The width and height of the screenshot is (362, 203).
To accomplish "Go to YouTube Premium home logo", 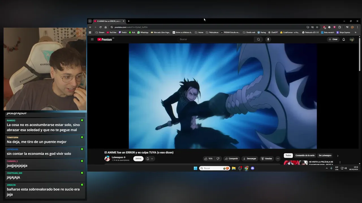I will (105, 39).
